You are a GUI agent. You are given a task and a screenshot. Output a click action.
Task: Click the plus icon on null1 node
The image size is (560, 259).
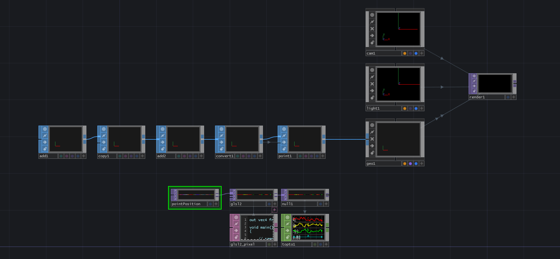pyautogui.click(x=326, y=204)
